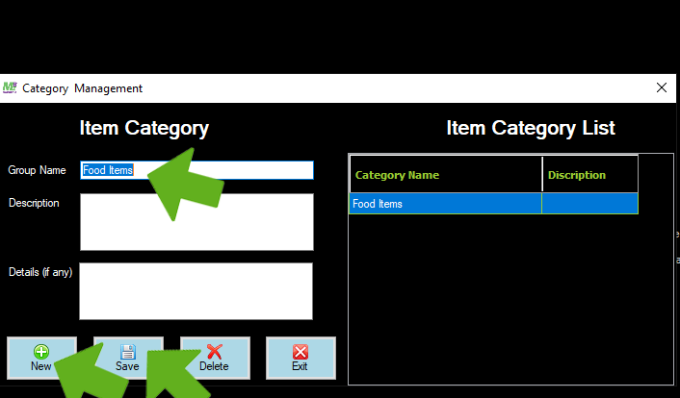Click the red Exit icon
Image resolution: width=680 pixels, height=398 pixels.
[x=300, y=352]
